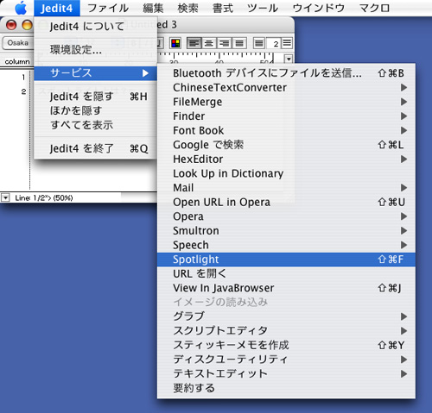Select Google で検索 service
The image size is (432, 413).
click(x=286, y=145)
